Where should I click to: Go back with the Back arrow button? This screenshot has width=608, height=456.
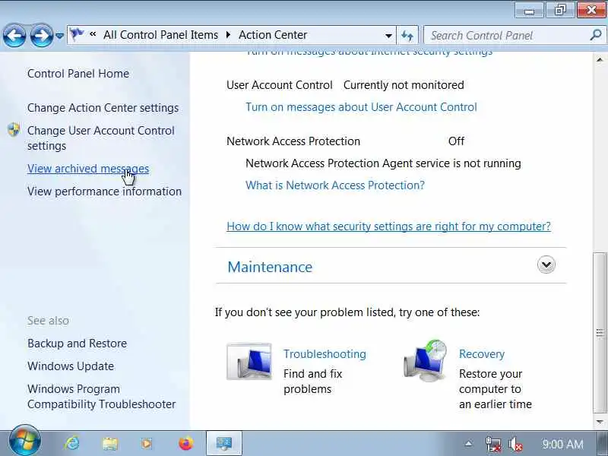(14, 36)
